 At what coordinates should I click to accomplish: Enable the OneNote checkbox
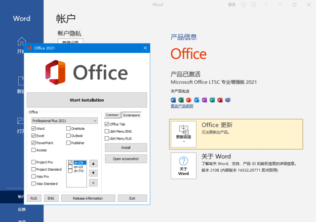point(68,128)
